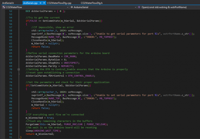Screen dimensions: 200x139
Task: Click MessageBoxW call on line 60
Action: pos(39,37)
